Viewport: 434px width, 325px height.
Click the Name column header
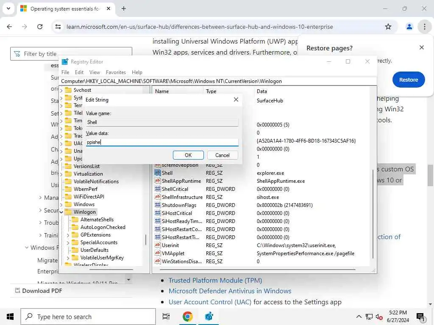click(x=162, y=91)
